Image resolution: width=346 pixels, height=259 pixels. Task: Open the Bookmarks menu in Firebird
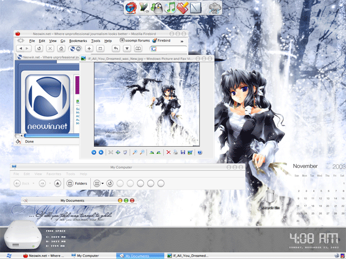point(78,40)
